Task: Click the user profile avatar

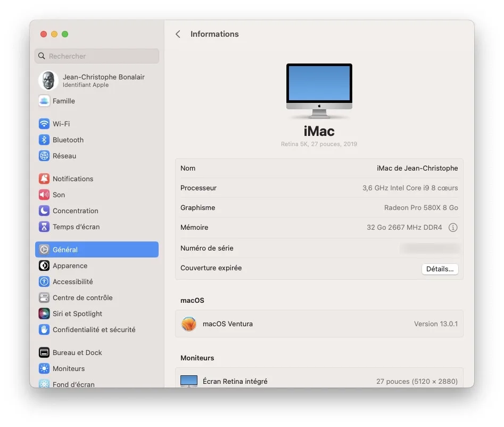Action: [48, 80]
